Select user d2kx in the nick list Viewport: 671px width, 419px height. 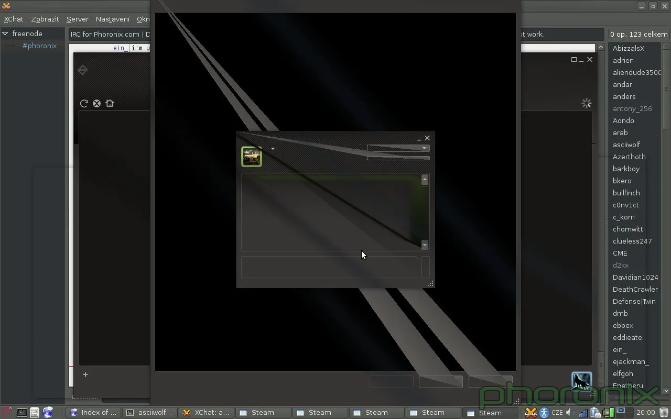[x=621, y=265]
